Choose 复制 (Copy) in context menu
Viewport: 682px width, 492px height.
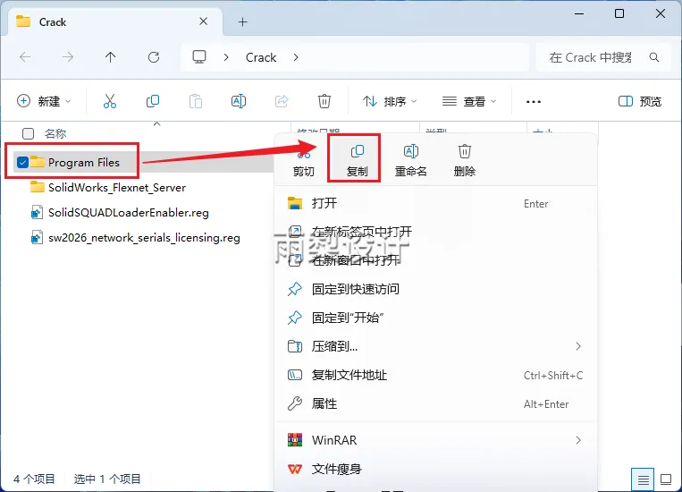(x=358, y=160)
